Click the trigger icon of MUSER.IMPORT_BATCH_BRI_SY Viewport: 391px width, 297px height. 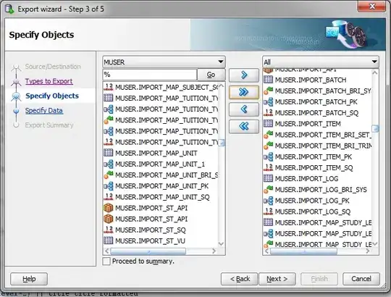(x=269, y=91)
